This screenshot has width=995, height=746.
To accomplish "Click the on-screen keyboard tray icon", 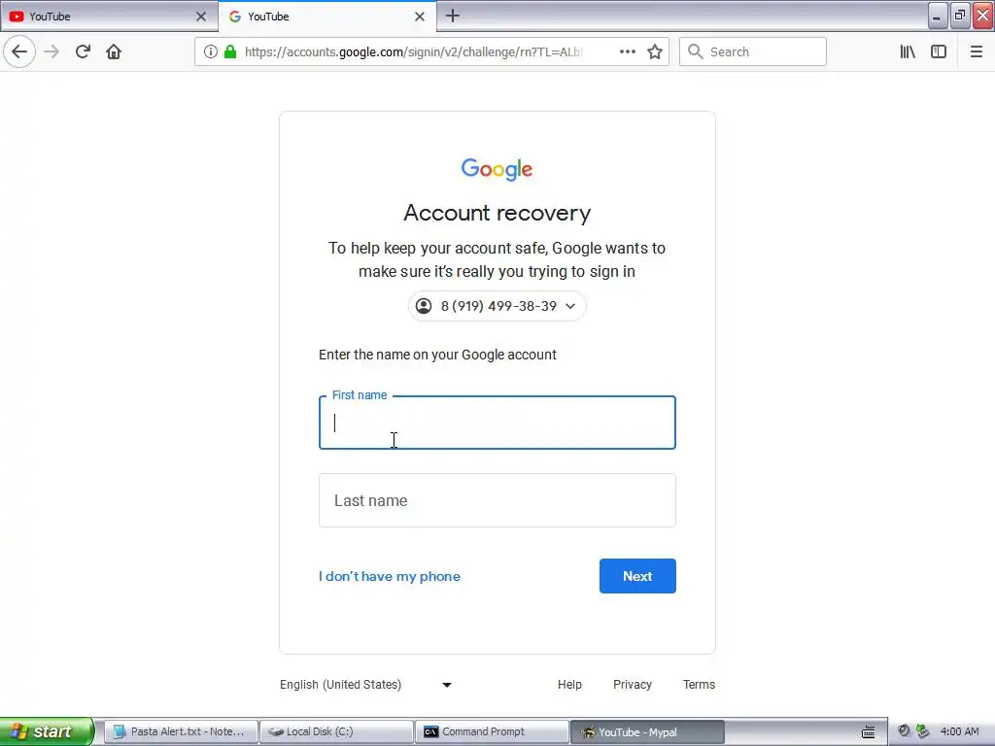I will pyautogui.click(x=868, y=732).
